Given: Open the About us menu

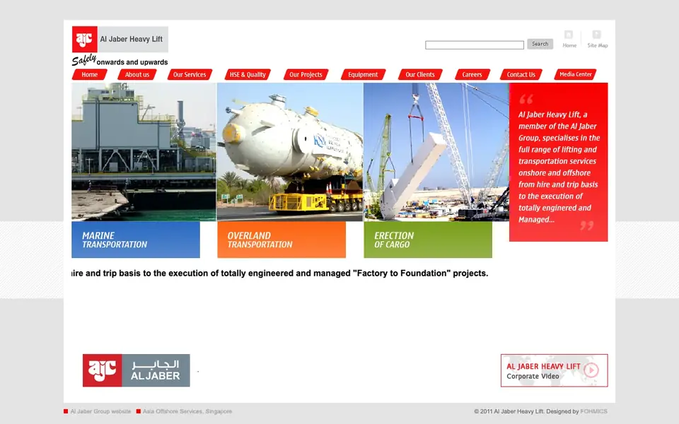Looking at the screenshot, I should tap(137, 74).
